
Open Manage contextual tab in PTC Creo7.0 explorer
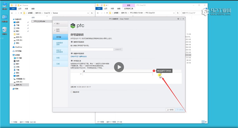click(x=129, y=5)
